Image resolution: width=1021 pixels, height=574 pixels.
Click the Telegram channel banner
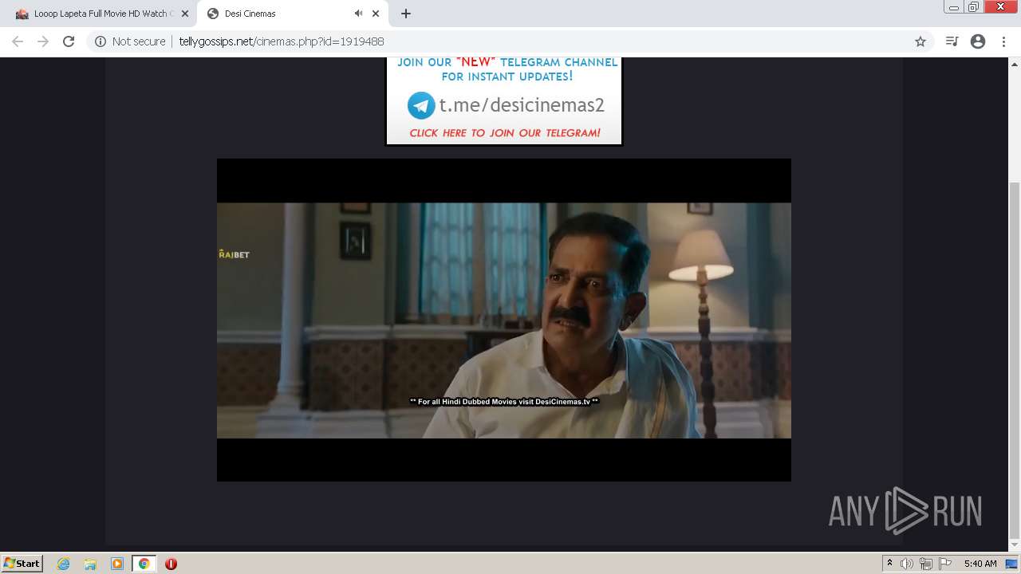pos(503,100)
